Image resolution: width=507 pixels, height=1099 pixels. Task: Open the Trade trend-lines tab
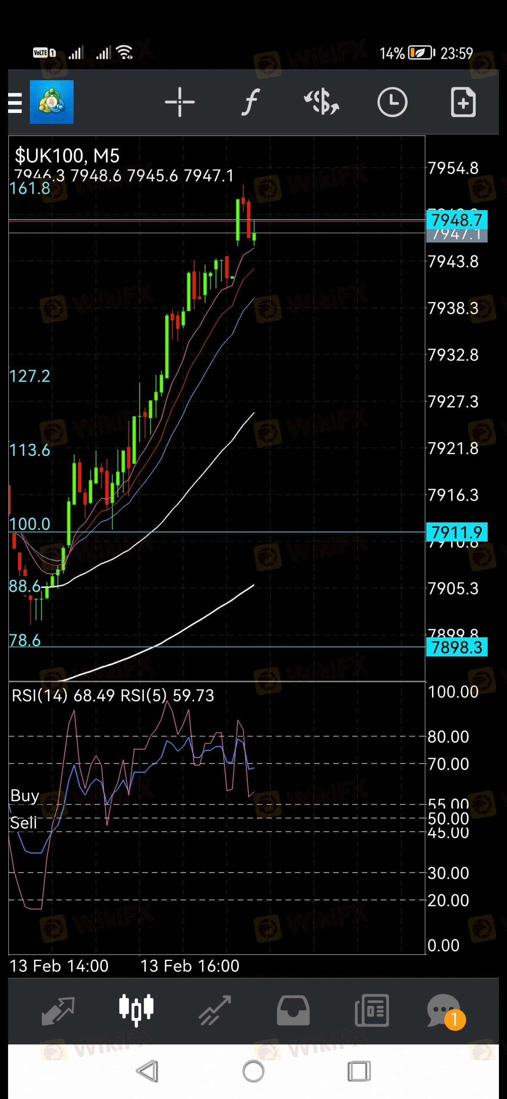215,1011
